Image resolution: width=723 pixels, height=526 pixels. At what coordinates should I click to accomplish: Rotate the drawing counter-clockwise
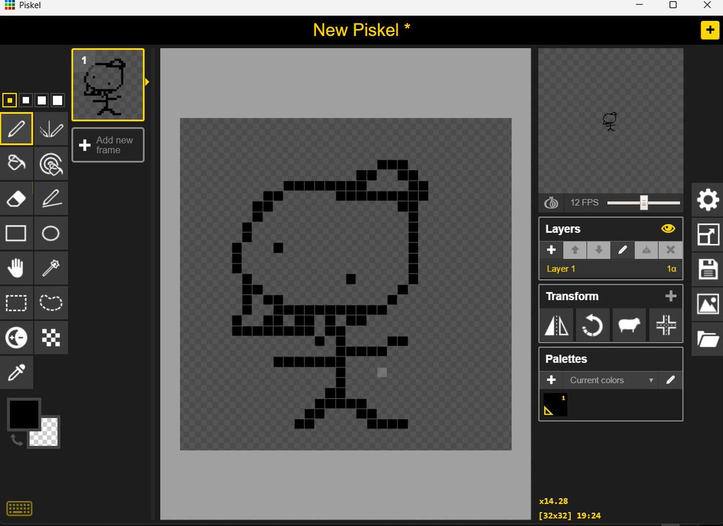click(x=593, y=325)
